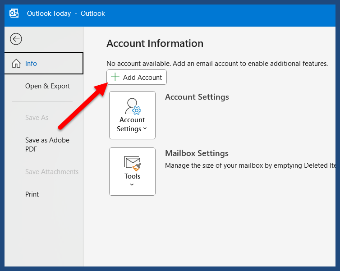The width and height of the screenshot is (340, 271).
Task: Choose Save As in the sidebar
Action: coord(37,118)
